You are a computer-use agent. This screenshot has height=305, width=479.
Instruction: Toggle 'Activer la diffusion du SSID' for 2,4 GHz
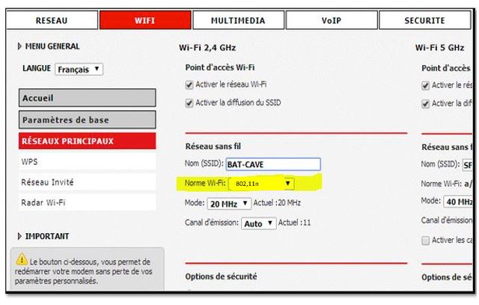pyautogui.click(x=189, y=102)
